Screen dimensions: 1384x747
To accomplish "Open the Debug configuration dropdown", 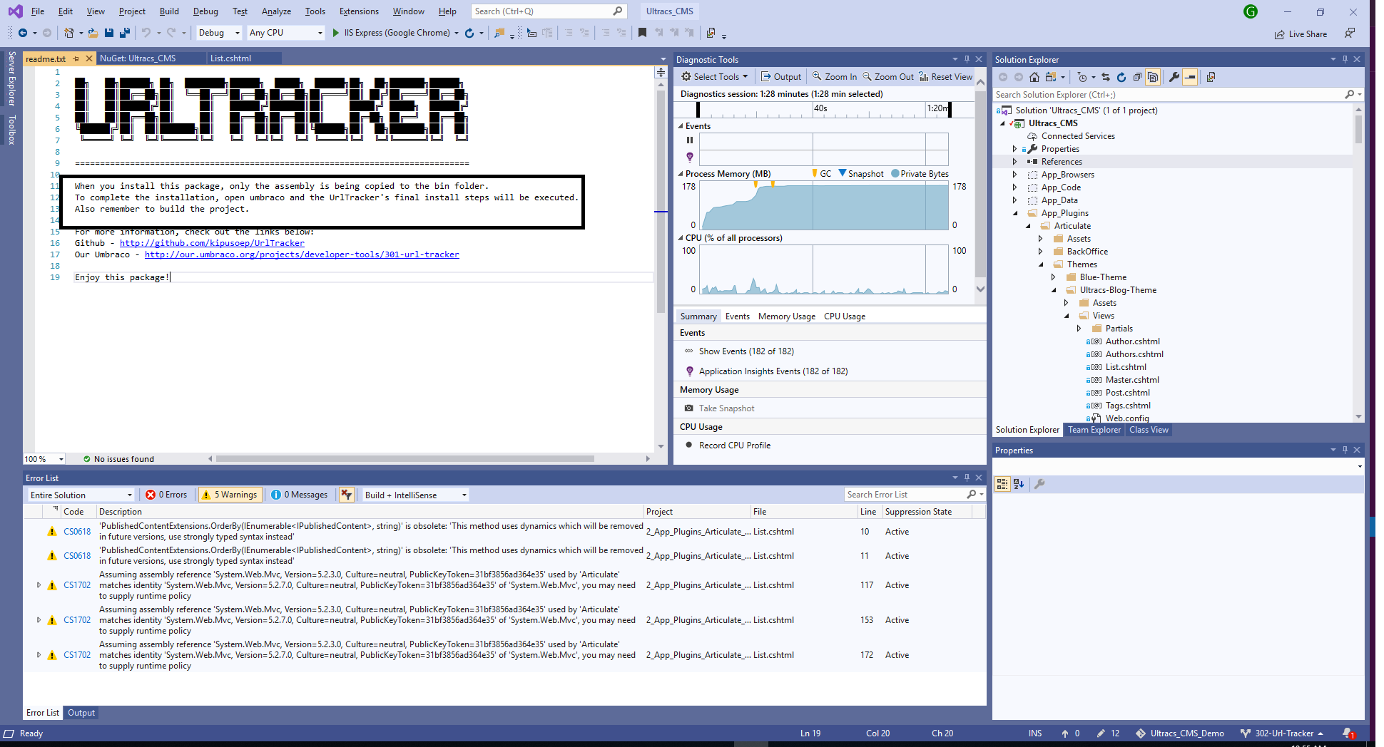I will [x=219, y=33].
